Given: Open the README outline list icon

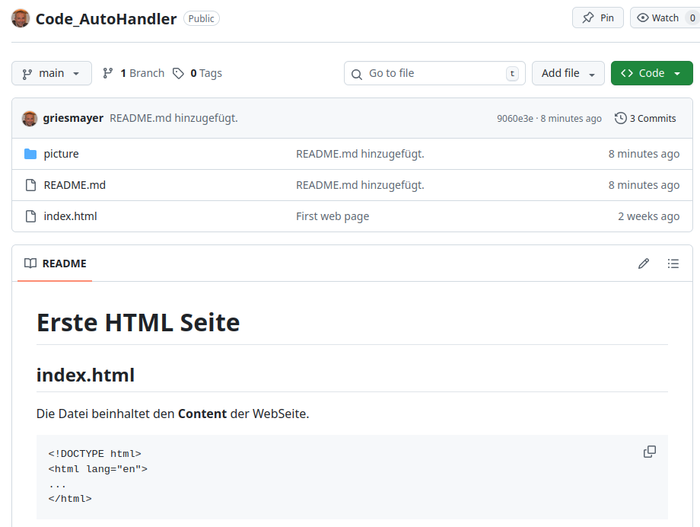Looking at the screenshot, I should (673, 263).
